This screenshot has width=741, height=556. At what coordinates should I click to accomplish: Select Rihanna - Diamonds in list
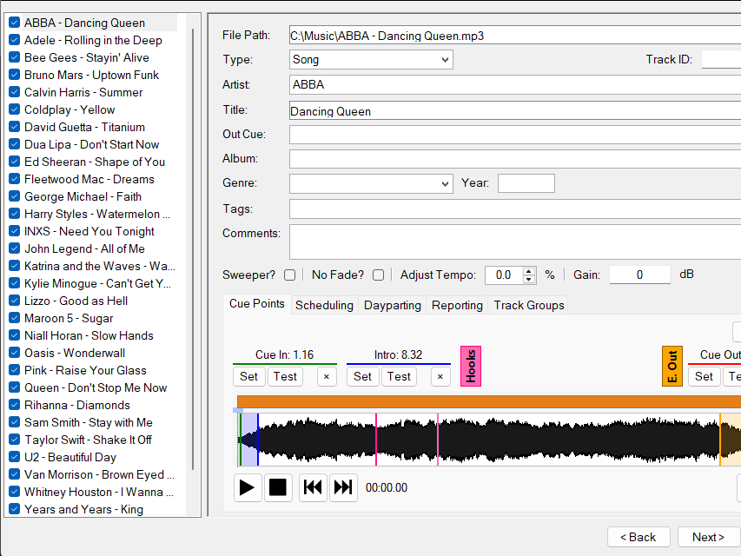77,405
